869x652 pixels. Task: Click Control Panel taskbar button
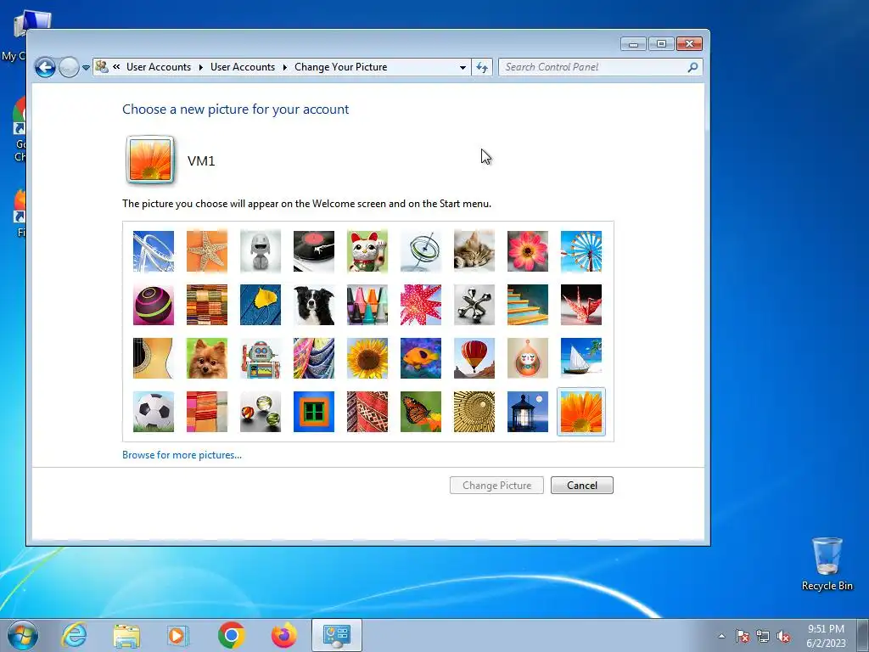click(336, 635)
